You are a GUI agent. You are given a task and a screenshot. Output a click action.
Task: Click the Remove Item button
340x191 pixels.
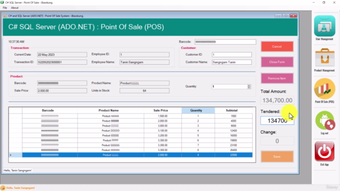(x=277, y=79)
